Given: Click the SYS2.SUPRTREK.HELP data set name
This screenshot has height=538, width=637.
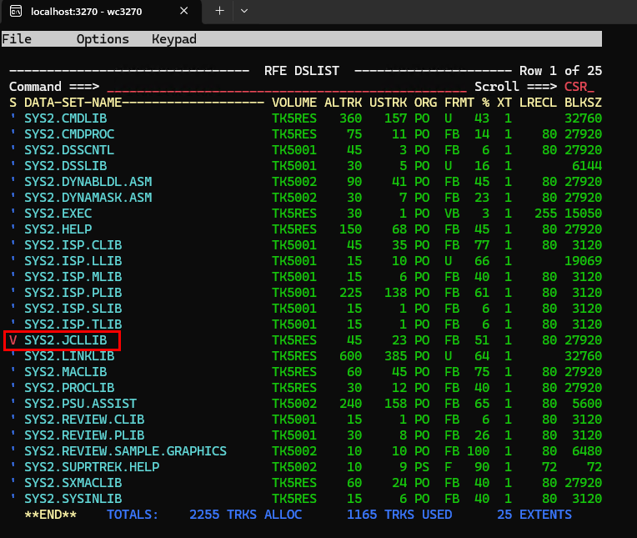Looking at the screenshot, I should [x=92, y=467].
